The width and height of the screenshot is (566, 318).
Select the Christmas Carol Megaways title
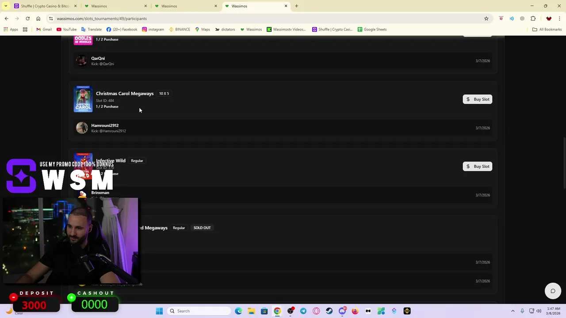[x=125, y=94]
